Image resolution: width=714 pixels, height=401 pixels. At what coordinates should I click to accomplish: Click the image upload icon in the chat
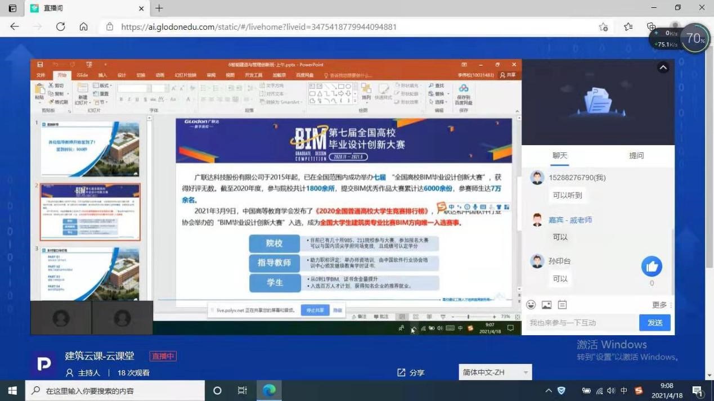(x=546, y=305)
